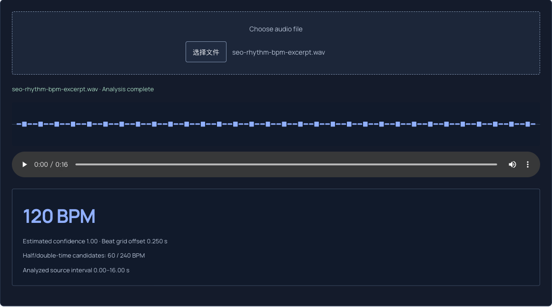Click the beat-grid waveform display
Viewport: 552px width, 307px height.
pyautogui.click(x=276, y=124)
